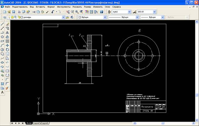This screenshot has height=126, width=199.
Task: Click the vertical scrollbar down arrow
Action: coord(197,120)
